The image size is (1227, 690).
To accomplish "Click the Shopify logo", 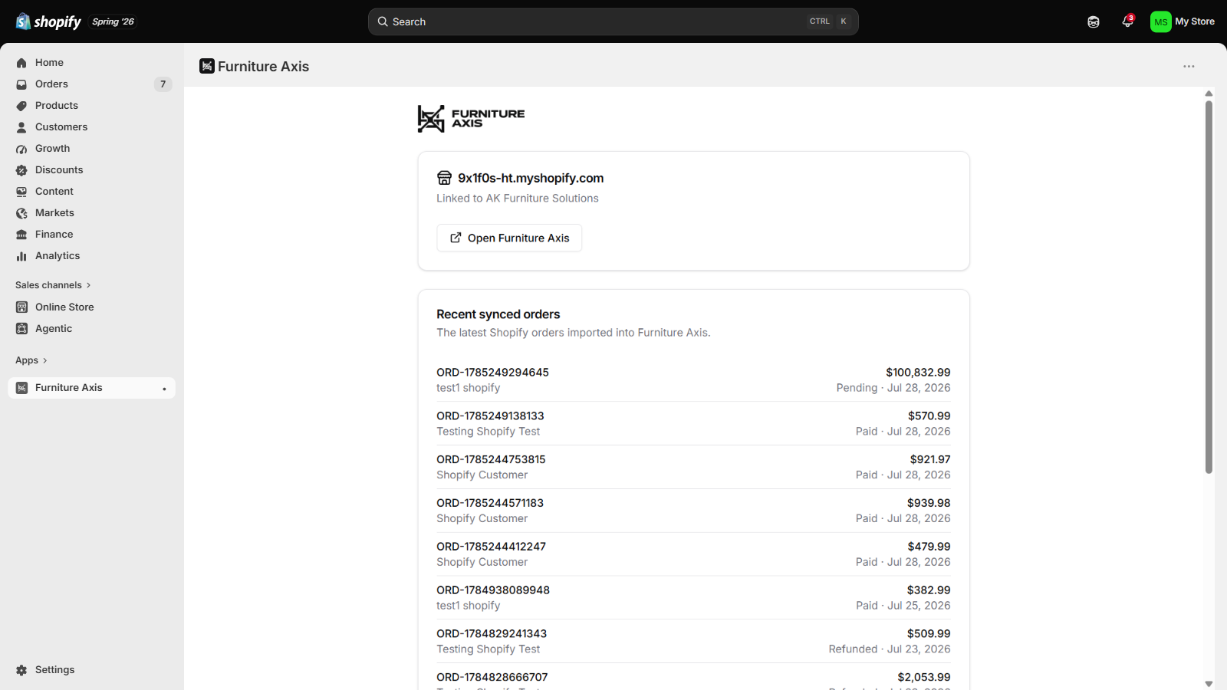I will click(48, 21).
